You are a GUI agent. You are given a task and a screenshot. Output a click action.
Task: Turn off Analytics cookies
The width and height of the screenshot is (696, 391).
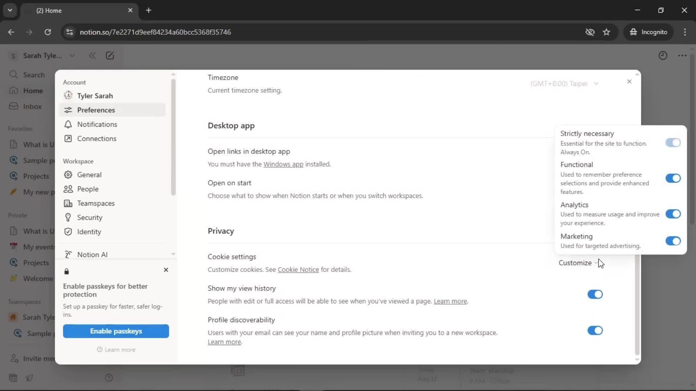coord(673,214)
